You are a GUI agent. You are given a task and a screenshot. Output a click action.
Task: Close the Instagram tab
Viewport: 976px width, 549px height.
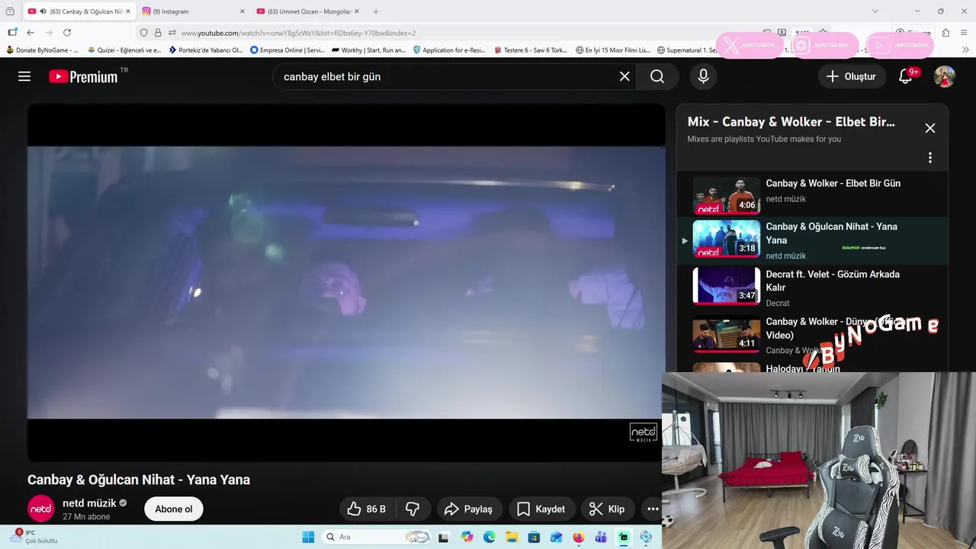tap(242, 11)
